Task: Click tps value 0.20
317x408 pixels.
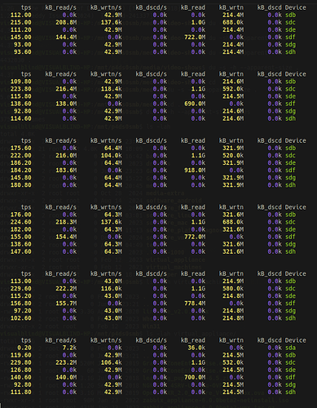Action: pyautogui.click(x=24, y=348)
